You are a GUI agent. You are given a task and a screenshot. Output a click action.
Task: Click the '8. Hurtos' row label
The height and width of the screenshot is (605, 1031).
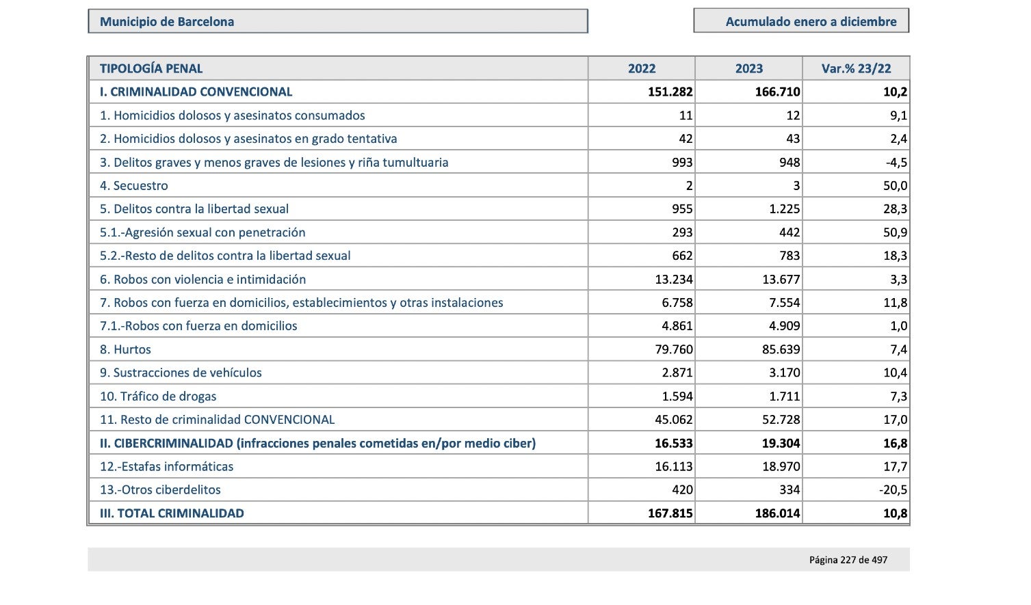(125, 349)
